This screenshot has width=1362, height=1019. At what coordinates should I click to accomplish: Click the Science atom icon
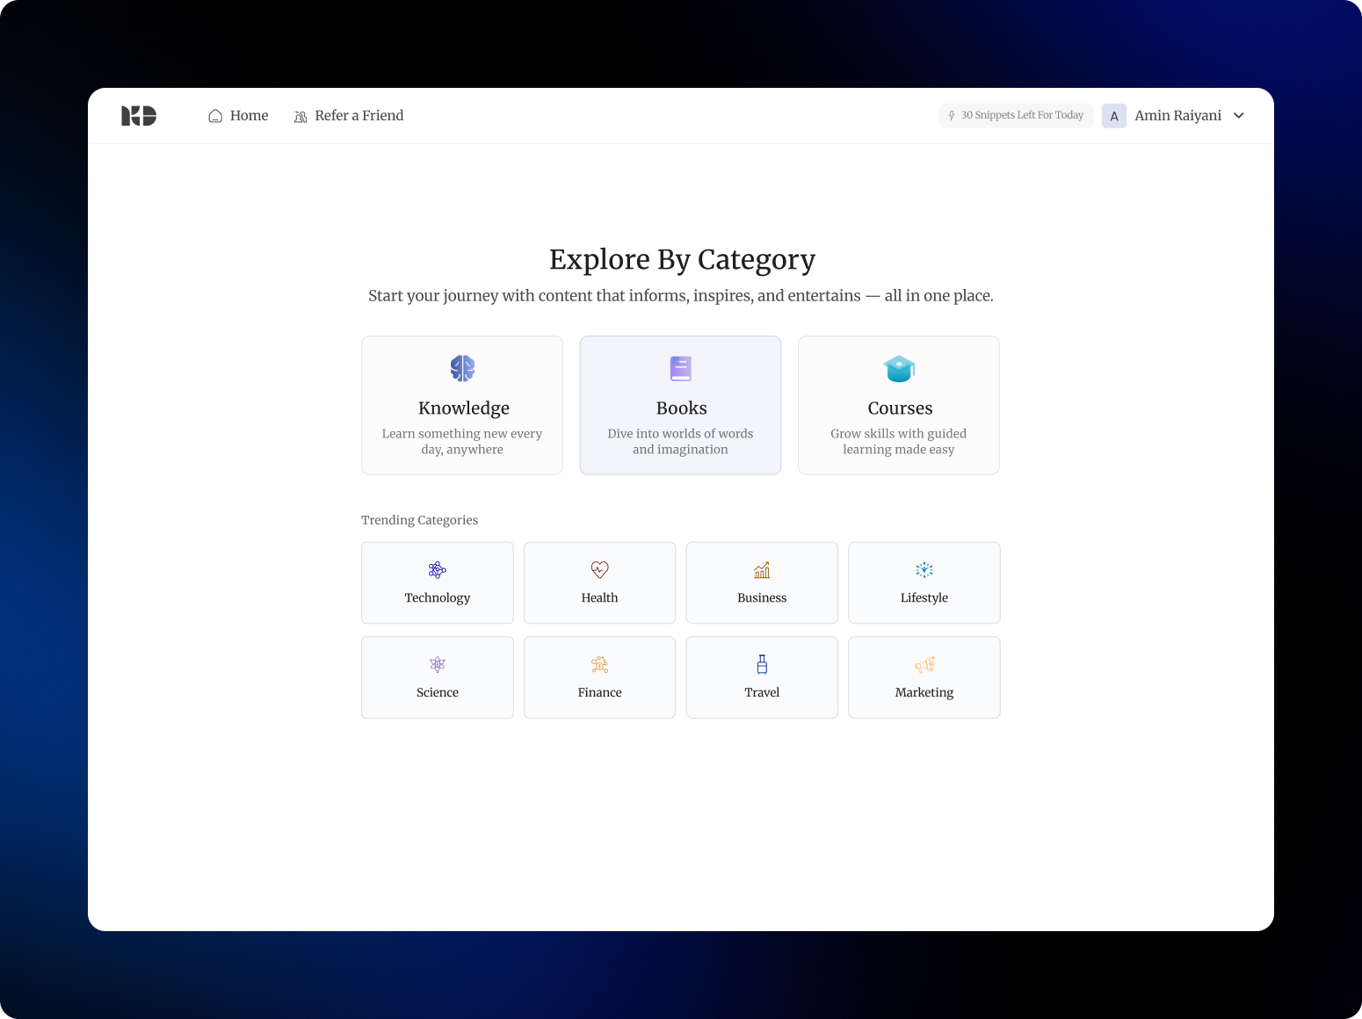tap(438, 665)
